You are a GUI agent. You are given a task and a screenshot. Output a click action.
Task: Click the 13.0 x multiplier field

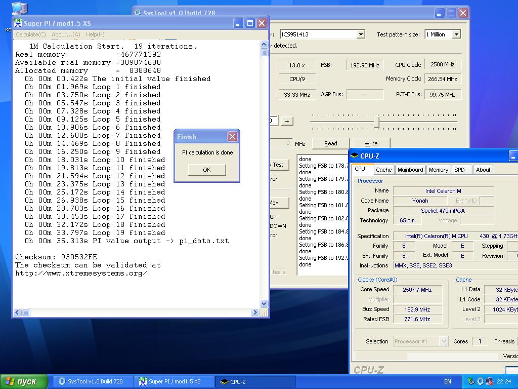tap(297, 65)
